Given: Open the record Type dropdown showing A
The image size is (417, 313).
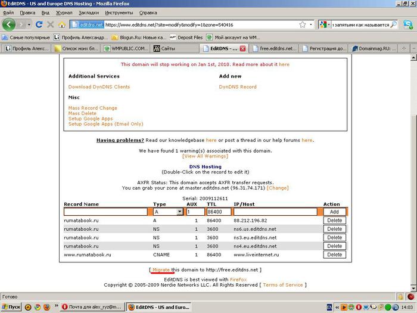Looking at the screenshot, I should 168,212.
